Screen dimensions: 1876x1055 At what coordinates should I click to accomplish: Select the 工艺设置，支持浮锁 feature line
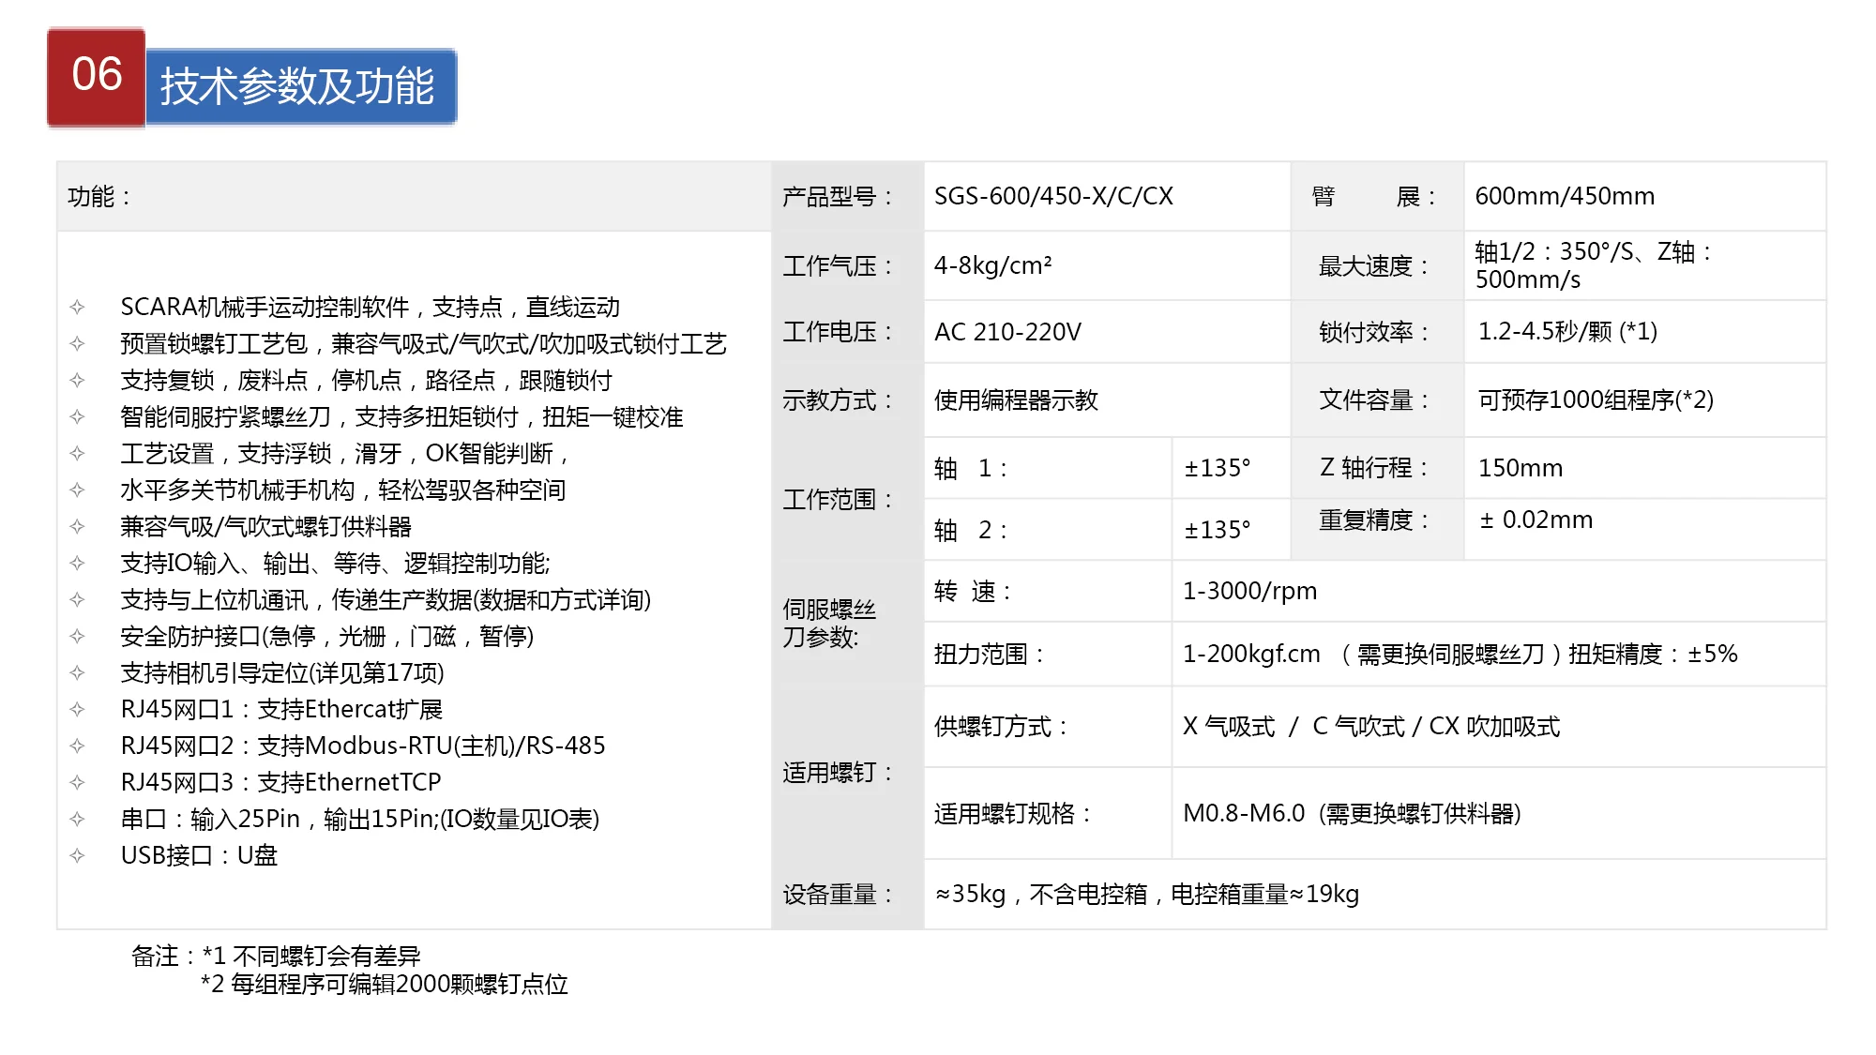point(345,454)
